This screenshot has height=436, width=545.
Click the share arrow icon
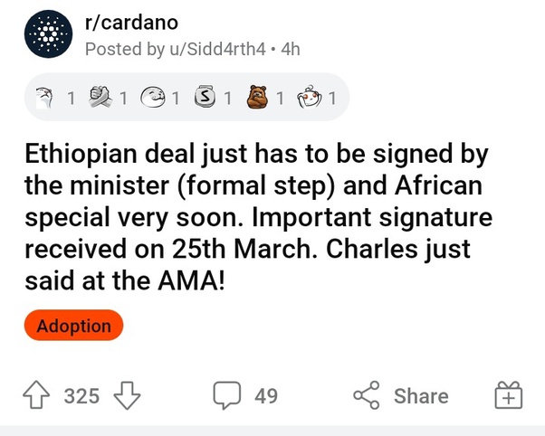(x=366, y=395)
